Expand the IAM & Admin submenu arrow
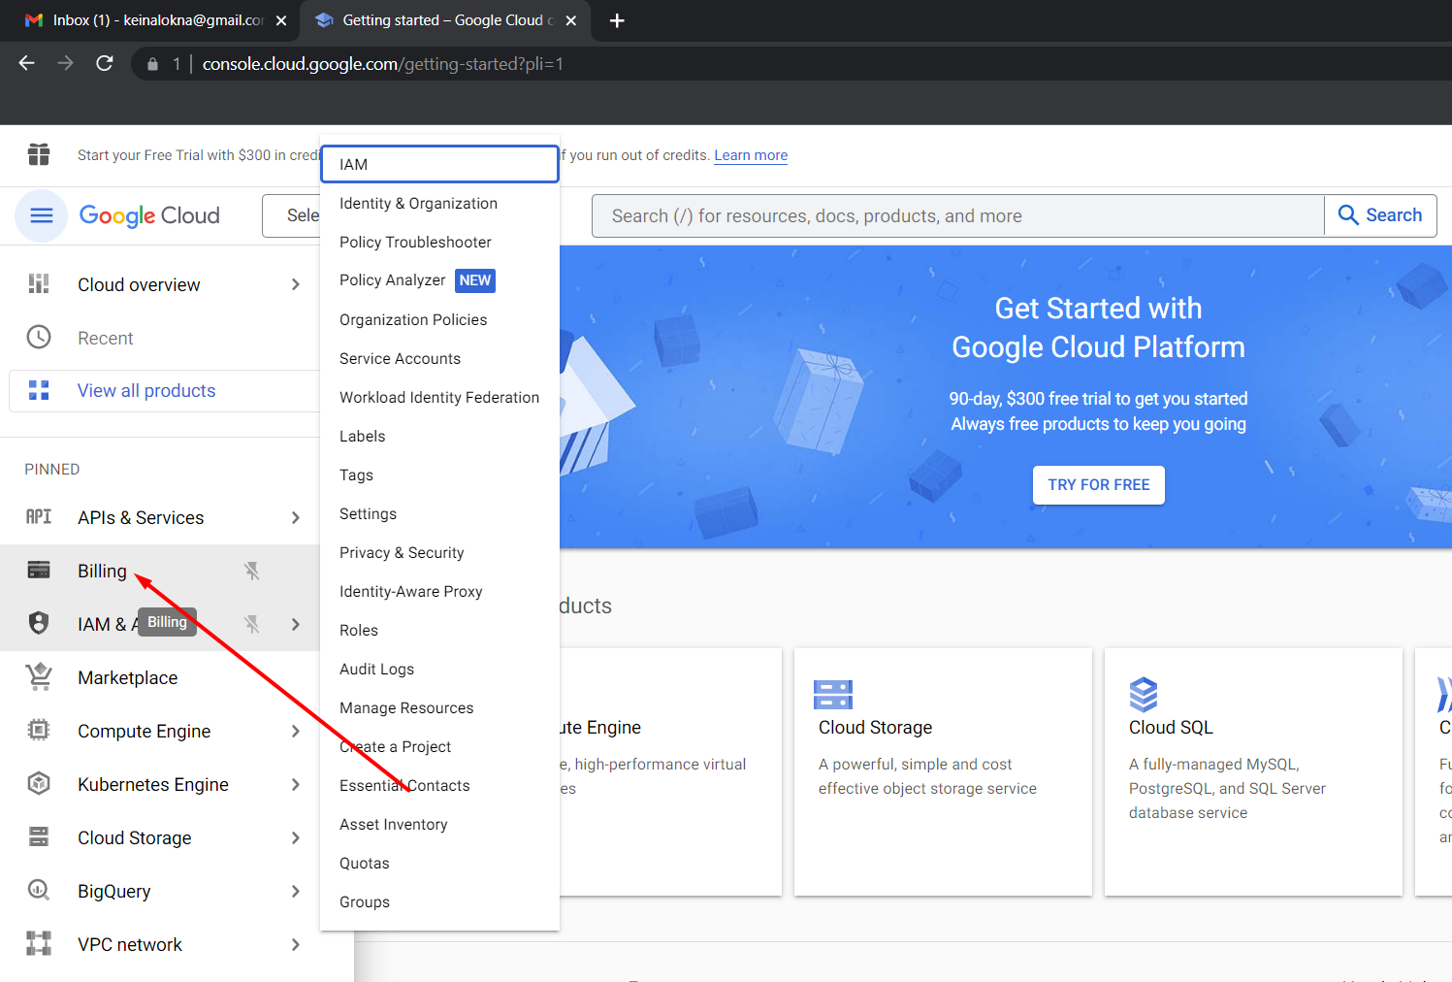Screen dimensions: 1452x982 pos(296,624)
